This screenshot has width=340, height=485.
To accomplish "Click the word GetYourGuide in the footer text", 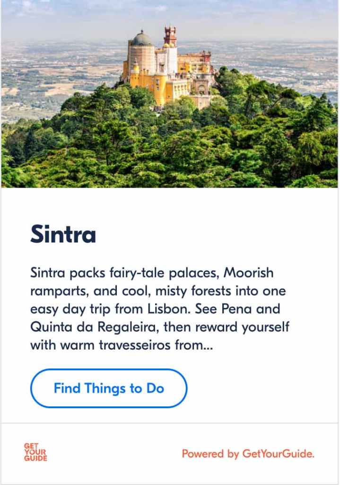I will click(278, 454).
